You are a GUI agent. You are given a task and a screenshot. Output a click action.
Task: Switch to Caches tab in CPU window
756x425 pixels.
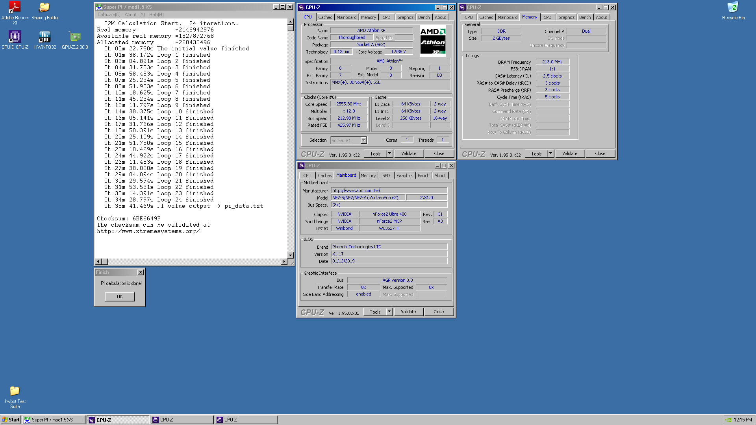[x=325, y=17]
